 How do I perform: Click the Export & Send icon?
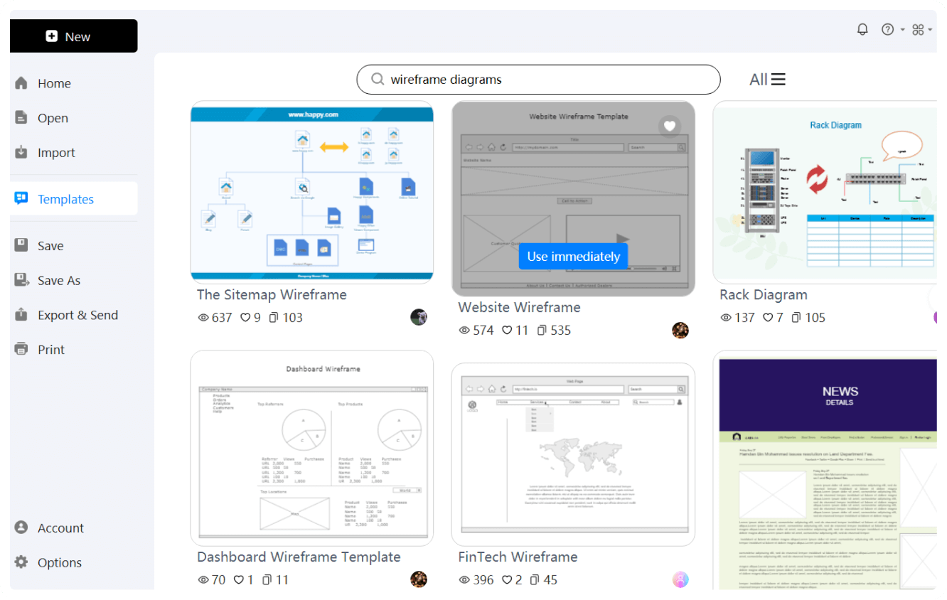(x=21, y=314)
